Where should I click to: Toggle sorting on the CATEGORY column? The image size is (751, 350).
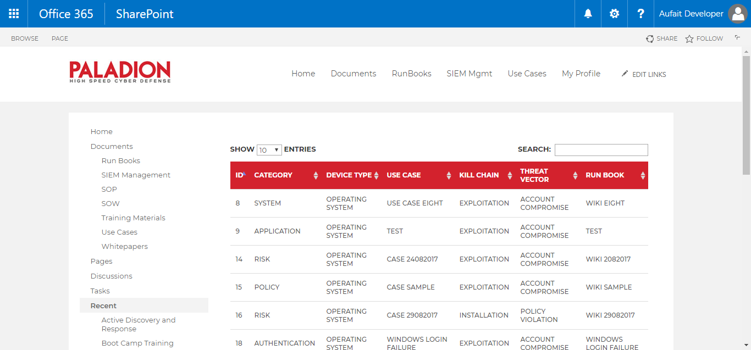pyautogui.click(x=316, y=175)
